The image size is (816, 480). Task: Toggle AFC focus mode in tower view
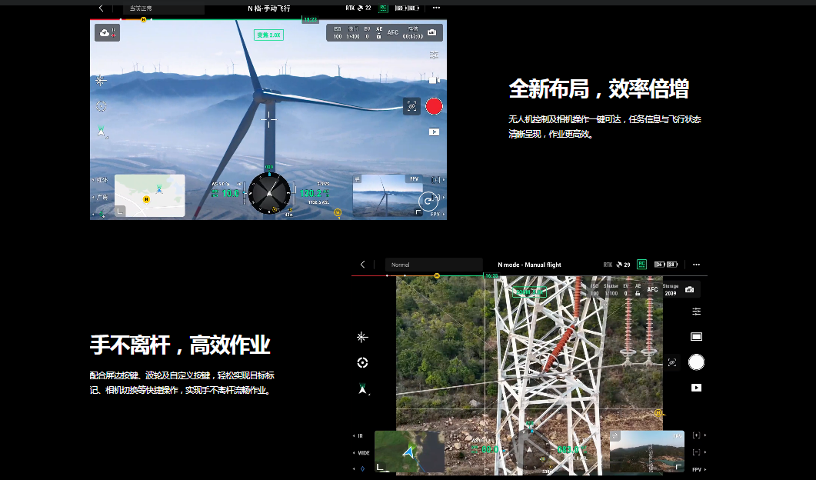[x=652, y=290]
